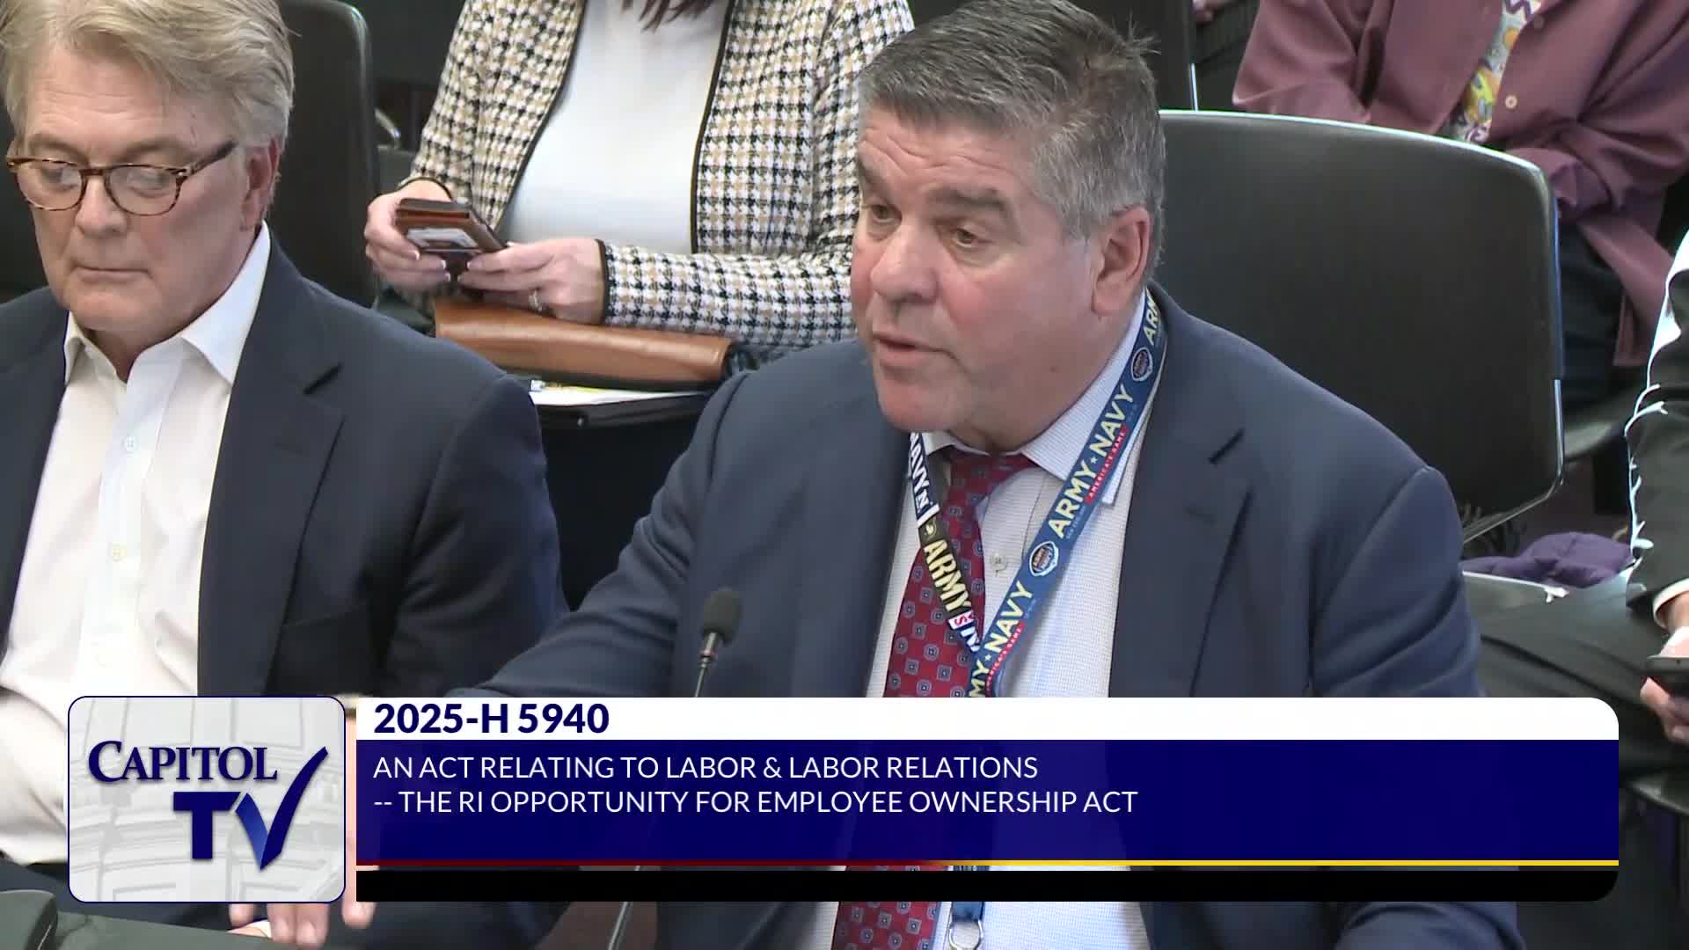Click the 2025-H 5940 bill number
This screenshot has width=1689, height=950.
[491, 720]
